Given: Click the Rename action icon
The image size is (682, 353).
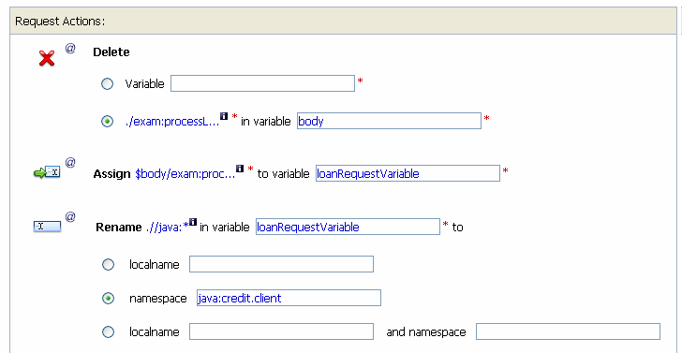Looking at the screenshot, I should tap(47, 226).
